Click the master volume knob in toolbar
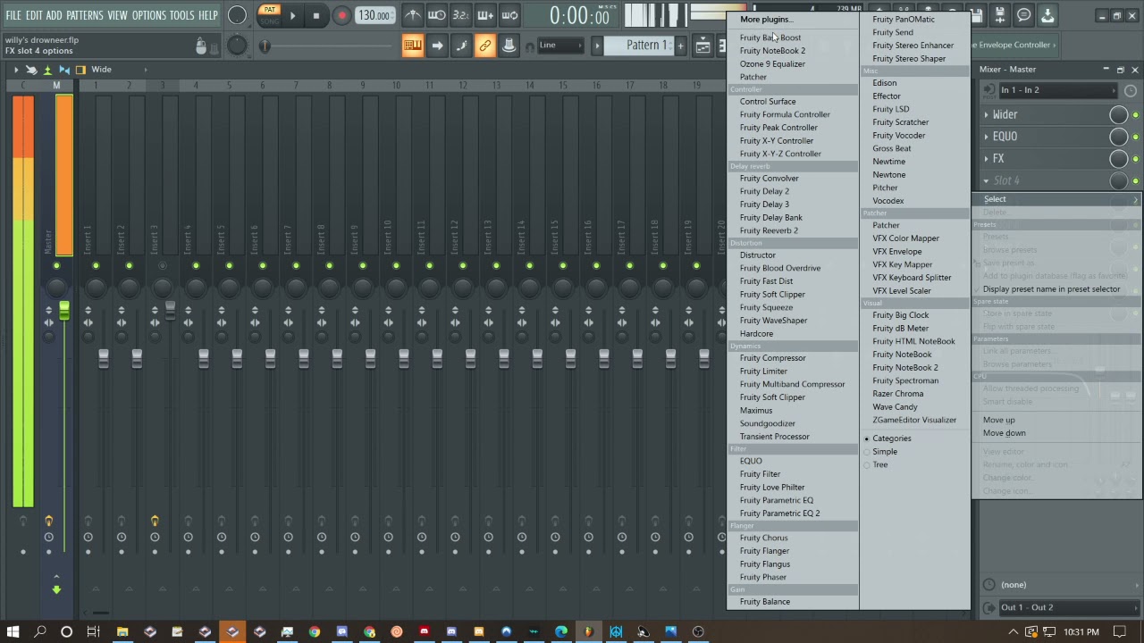The width and height of the screenshot is (1144, 643). [237, 15]
